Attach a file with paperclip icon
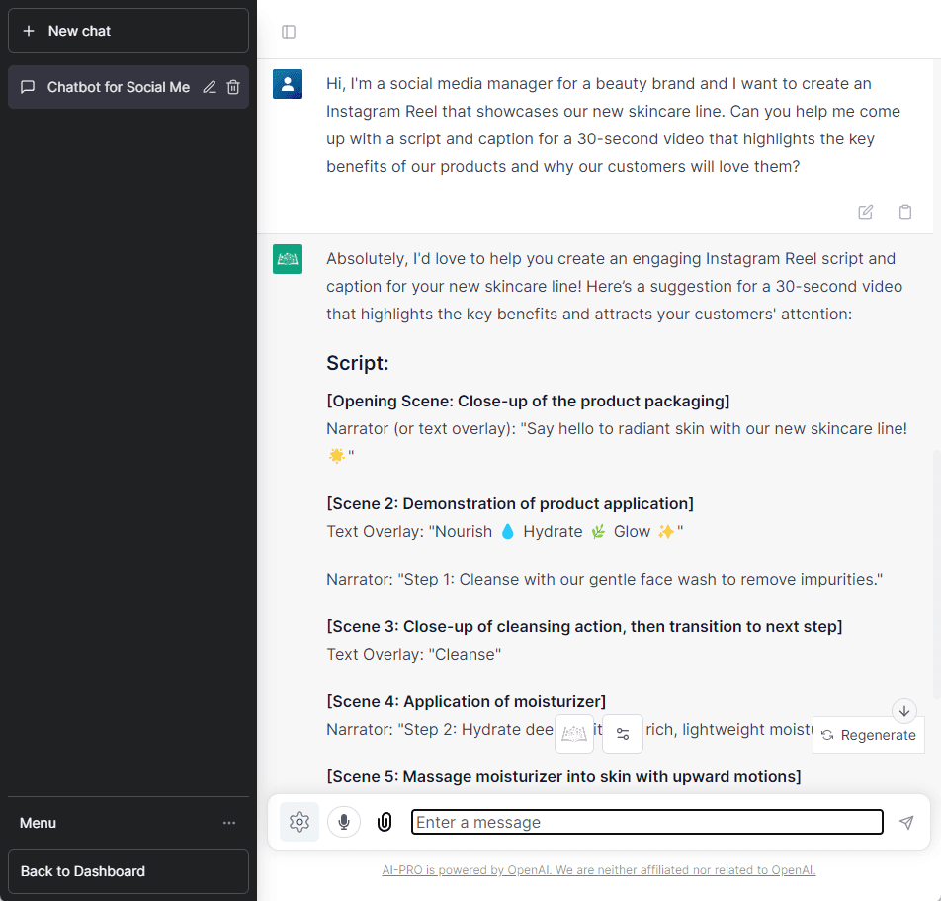 385,822
